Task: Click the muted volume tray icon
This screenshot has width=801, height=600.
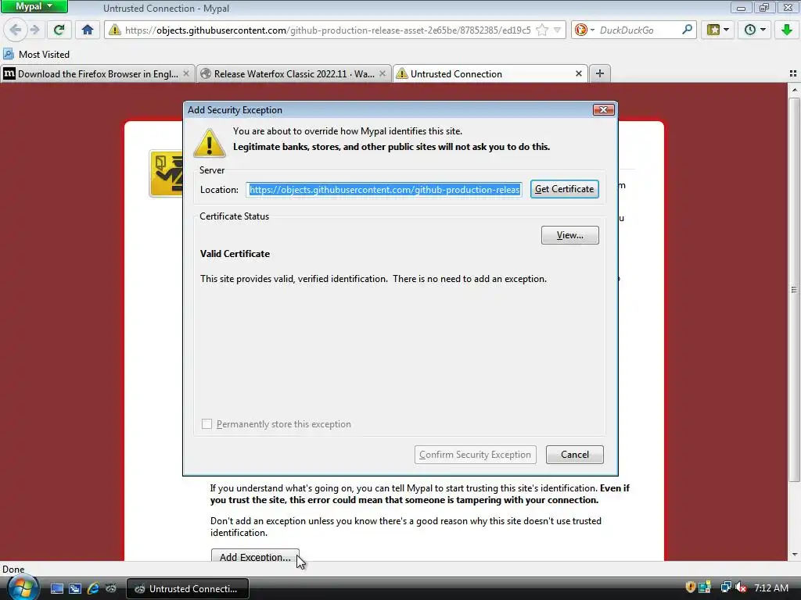Action: click(x=741, y=587)
